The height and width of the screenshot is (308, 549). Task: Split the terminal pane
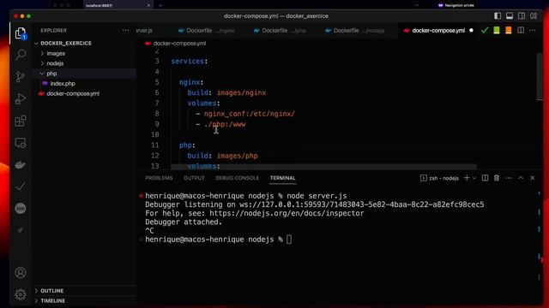(x=485, y=178)
